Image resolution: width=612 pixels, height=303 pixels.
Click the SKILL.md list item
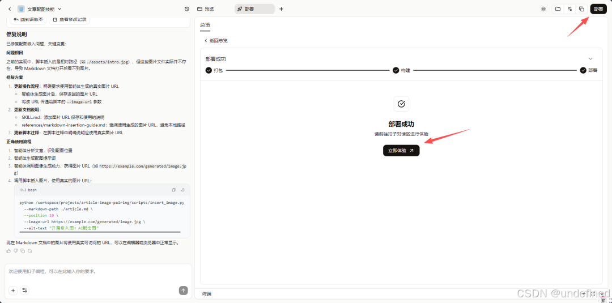(63, 117)
